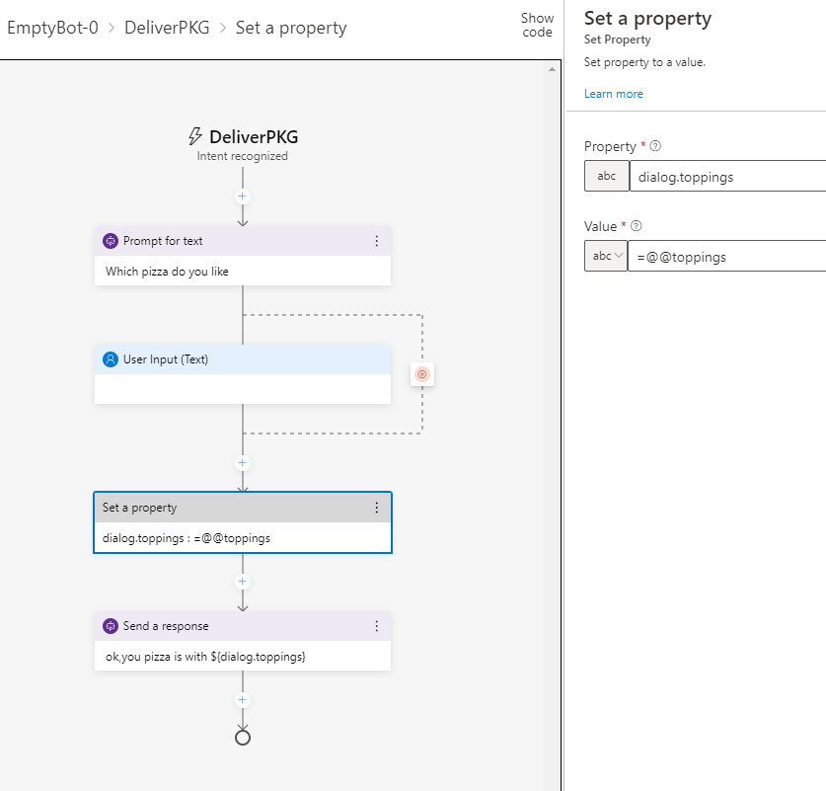The width and height of the screenshot is (826, 791).
Task: Click the abc type icon beside dialog.toppings field
Action: click(x=606, y=176)
